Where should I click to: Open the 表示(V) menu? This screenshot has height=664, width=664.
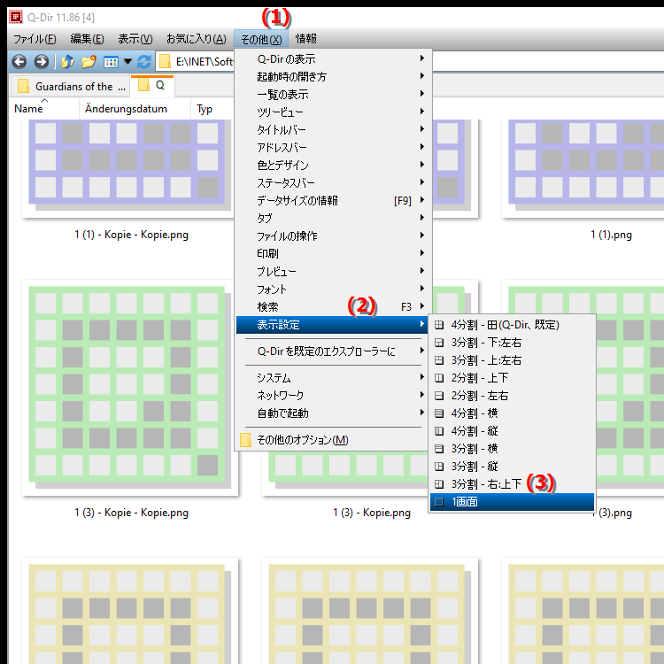click(135, 39)
